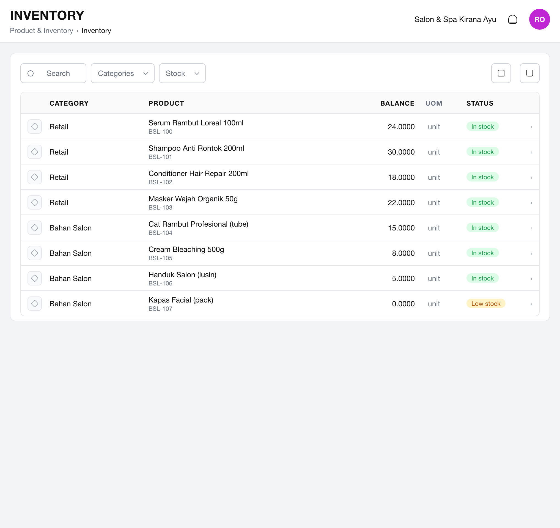Click product icon for Masker Wajah Organik 50g
The image size is (560, 528).
(x=35, y=202)
